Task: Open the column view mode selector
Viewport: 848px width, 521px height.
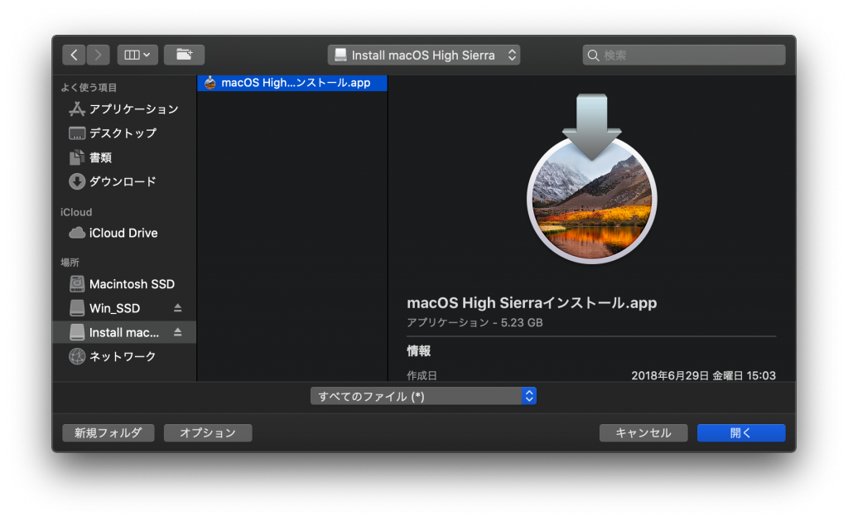Action: tap(137, 55)
